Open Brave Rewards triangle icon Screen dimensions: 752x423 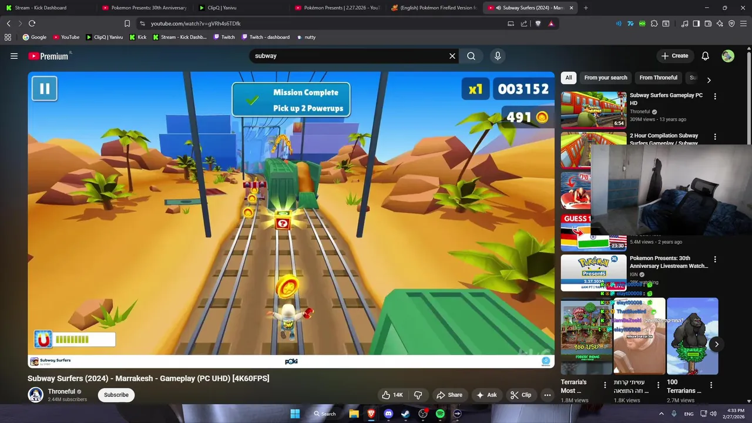[551, 23]
